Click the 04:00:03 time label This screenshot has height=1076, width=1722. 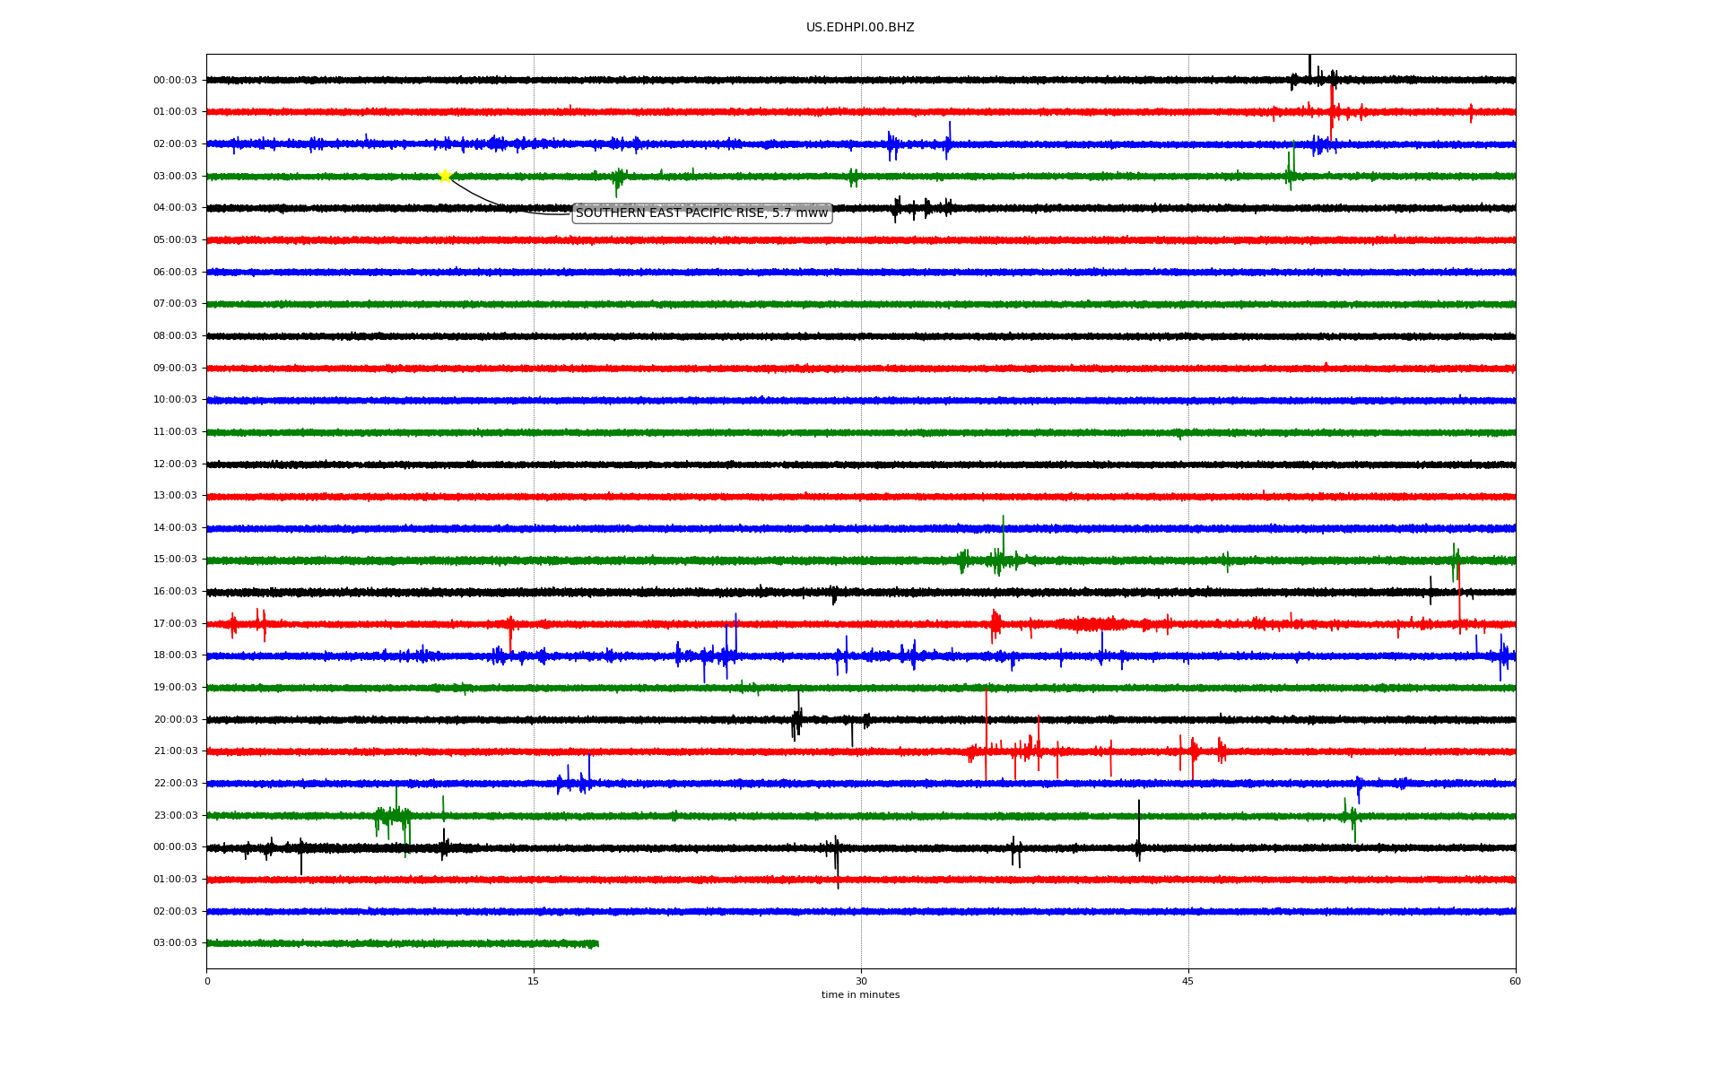pos(175,208)
